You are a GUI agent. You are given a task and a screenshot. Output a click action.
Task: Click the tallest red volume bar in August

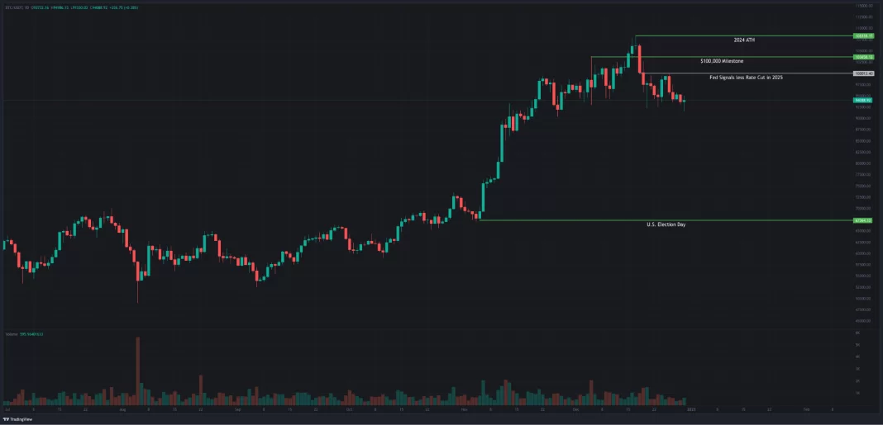click(138, 371)
